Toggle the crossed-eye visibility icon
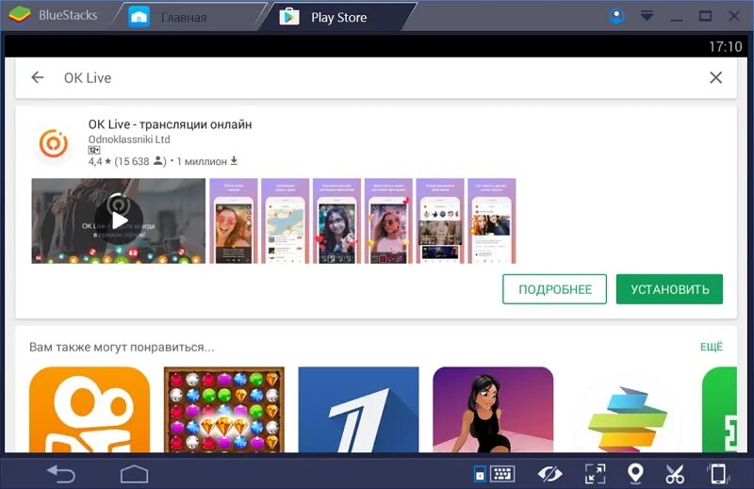Viewport: 754px width, 489px height. point(549,474)
